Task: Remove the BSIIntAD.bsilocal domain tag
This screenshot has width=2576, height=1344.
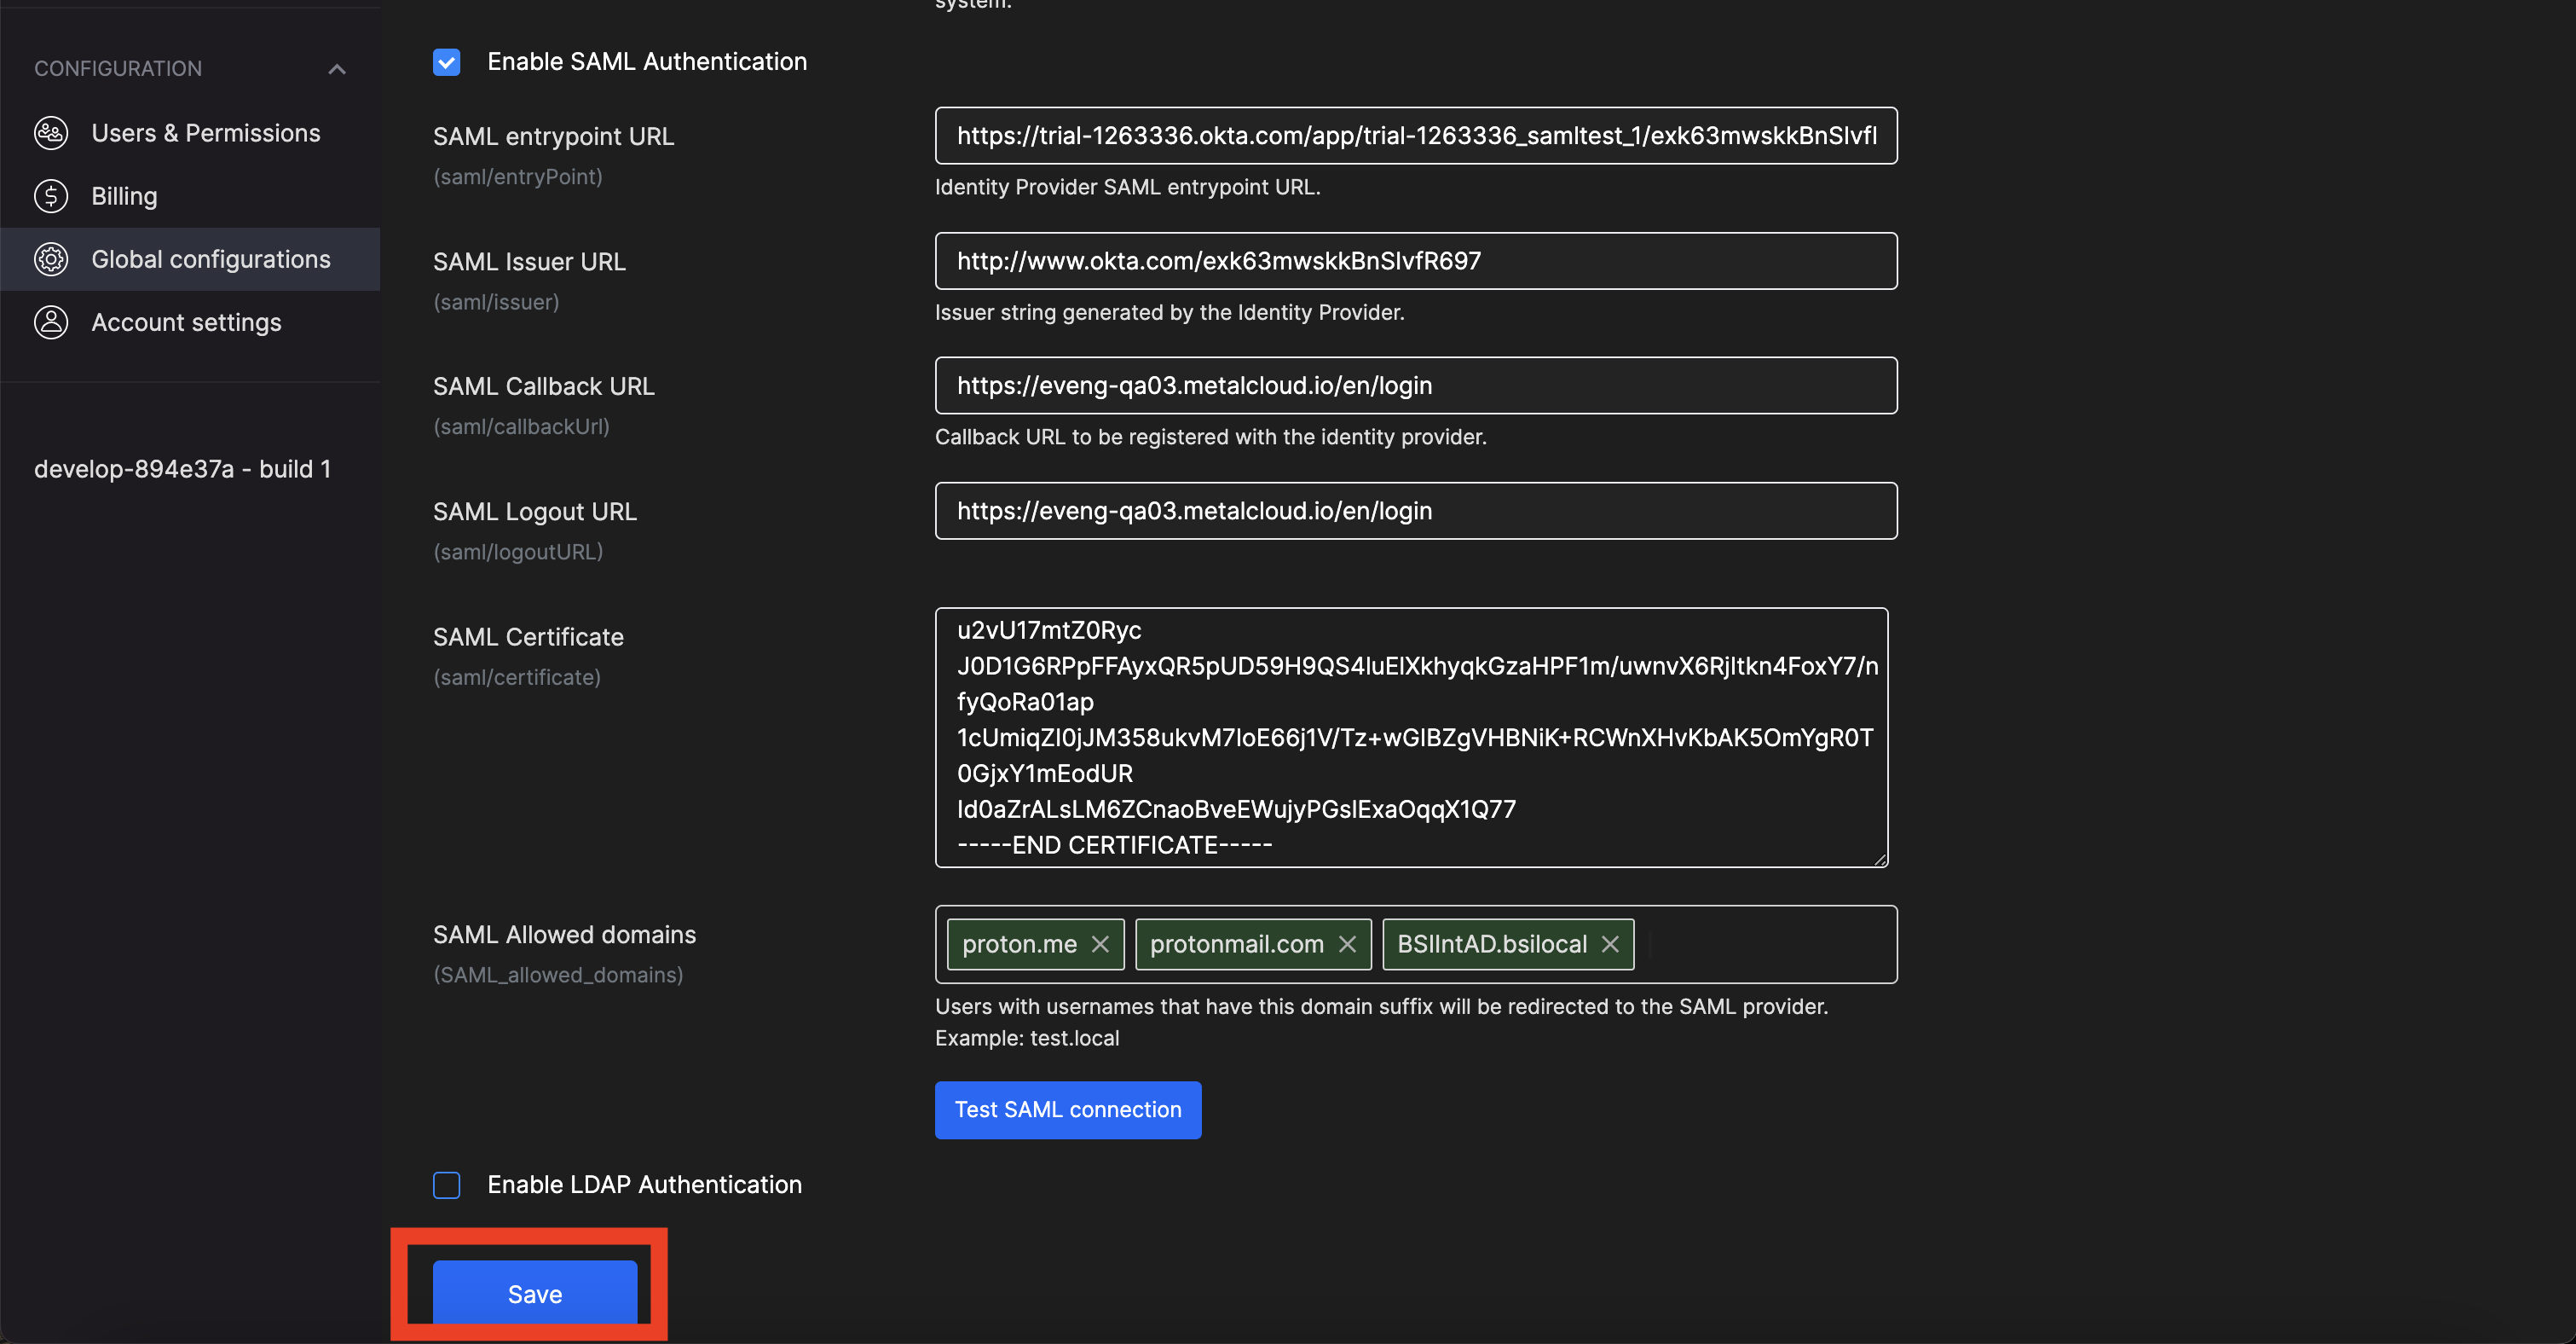Action: (x=1610, y=944)
